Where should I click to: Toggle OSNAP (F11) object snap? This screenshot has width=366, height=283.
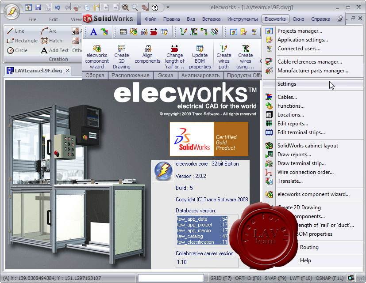click(x=329, y=278)
